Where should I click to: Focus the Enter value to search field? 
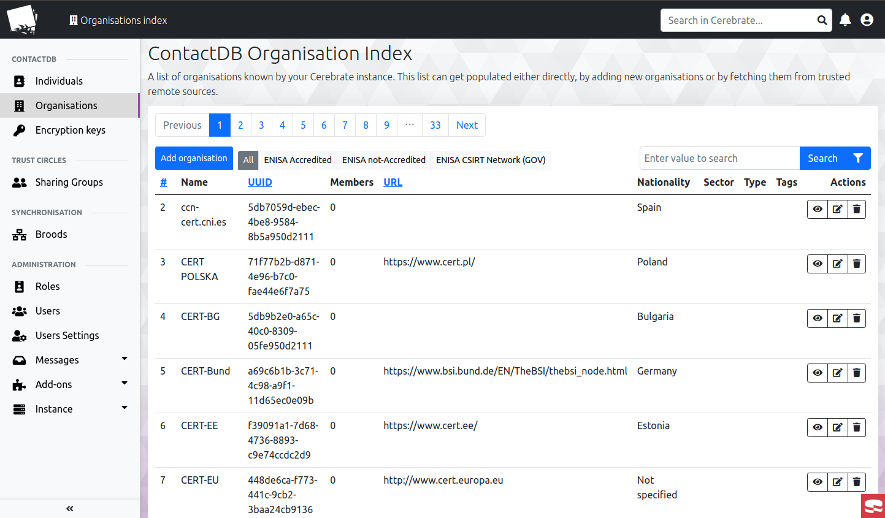(719, 158)
